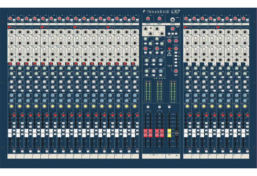The height and width of the screenshot is (176, 257).
Task: Adjust channel 9's yellow pan knob
Action: point(77,106)
